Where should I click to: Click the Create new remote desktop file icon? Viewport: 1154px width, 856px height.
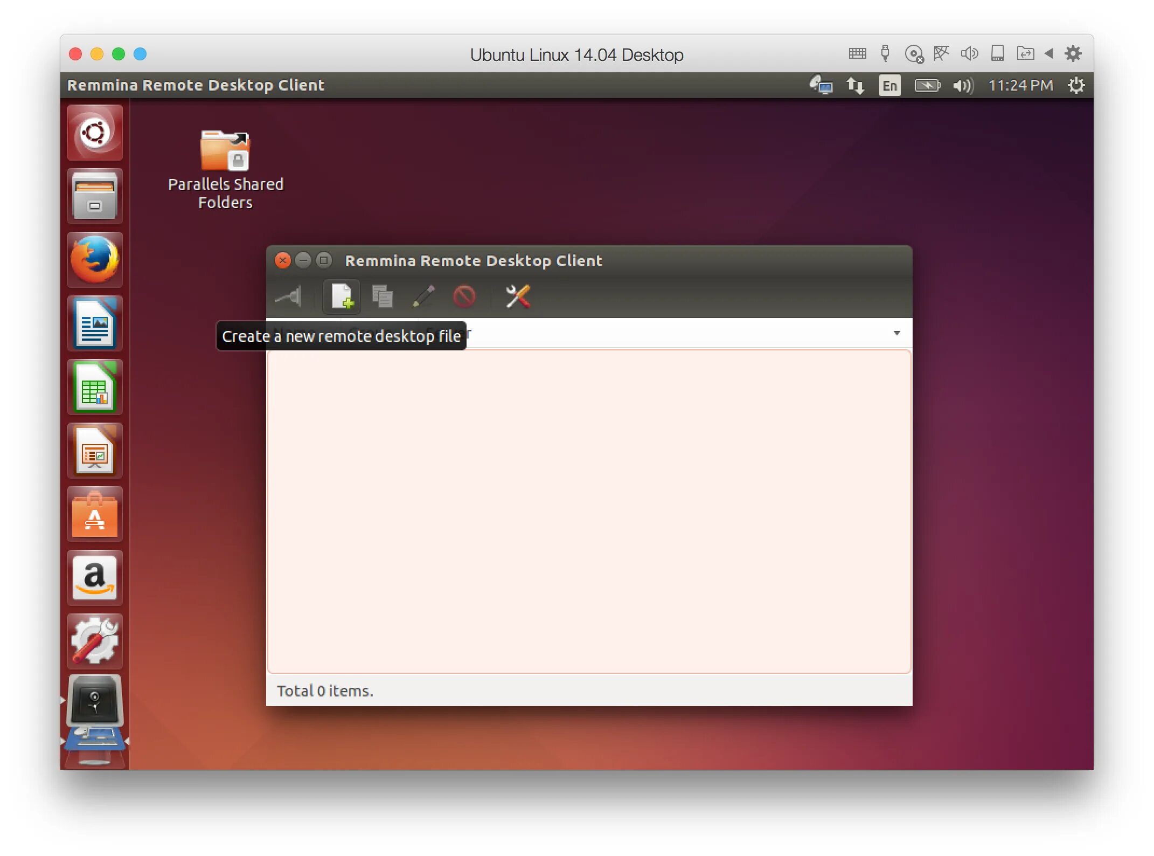click(342, 295)
